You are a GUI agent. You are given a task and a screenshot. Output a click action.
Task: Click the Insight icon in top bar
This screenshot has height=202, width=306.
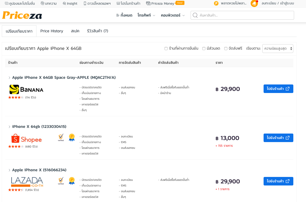pyautogui.click(x=64, y=4)
